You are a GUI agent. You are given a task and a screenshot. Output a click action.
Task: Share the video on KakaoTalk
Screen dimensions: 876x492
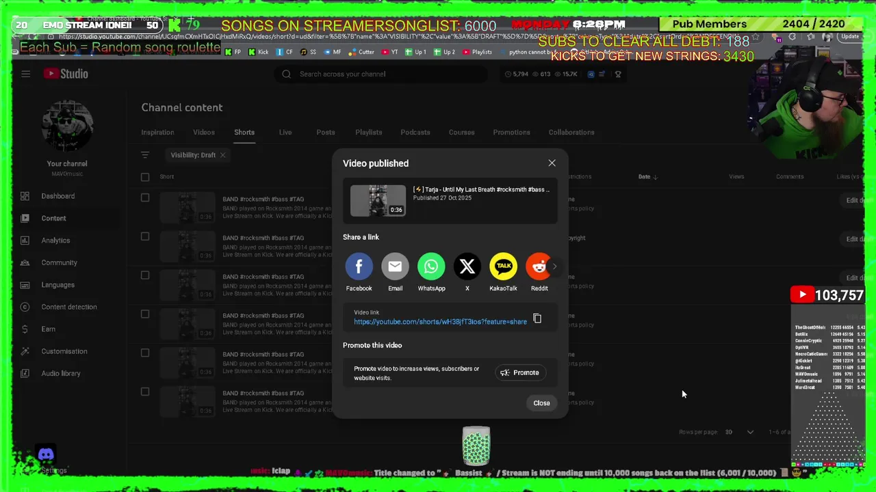click(x=503, y=266)
